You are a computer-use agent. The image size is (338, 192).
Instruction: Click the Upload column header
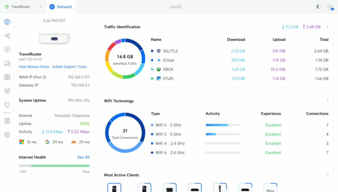tap(279, 39)
